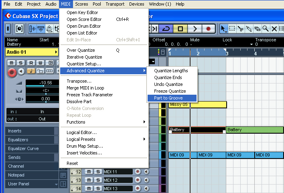
Task: Click the Activate Project button
Action: pos(8,28)
